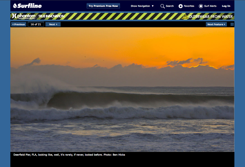Expand the Show Navigation dropdown arrow
This screenshot has width=245, height=167.
[x=153, y=6]
